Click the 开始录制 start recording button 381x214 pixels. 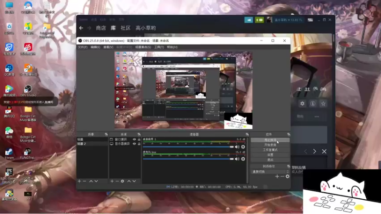tap(270, 145)
